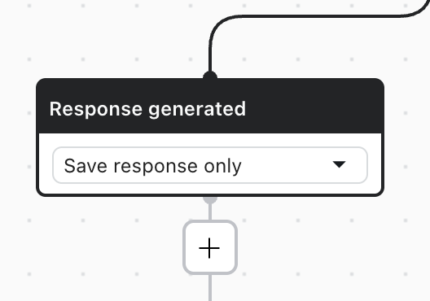This screenshot has height=301, width=430.
Task: Click the black triangle caret in combo box
Action: [339, 164]
